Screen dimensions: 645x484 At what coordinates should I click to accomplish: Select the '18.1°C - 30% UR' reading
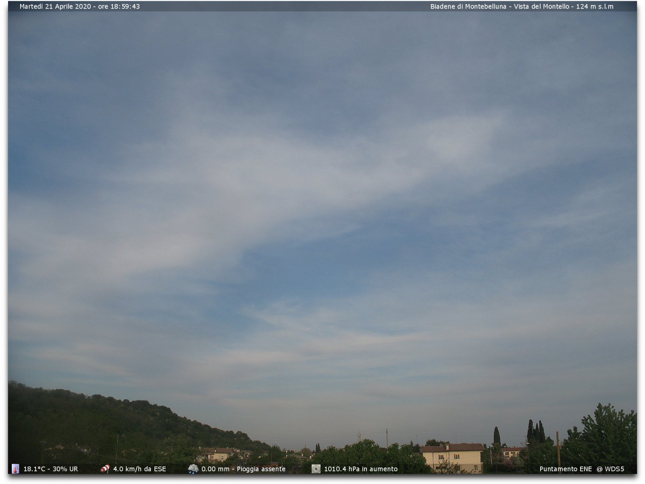[x=51, y=469]
